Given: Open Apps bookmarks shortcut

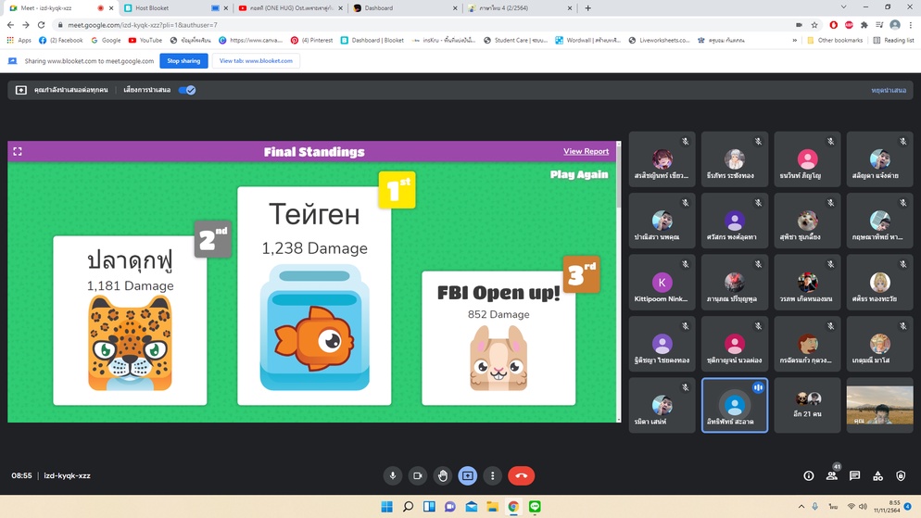Looking at the screenshot, I should [19, 40].
